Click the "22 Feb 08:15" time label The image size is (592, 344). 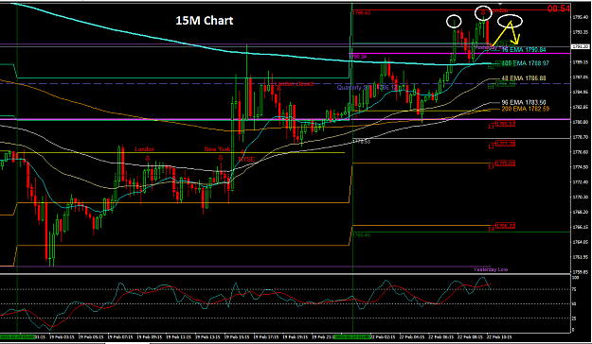[x=470, y=336]
